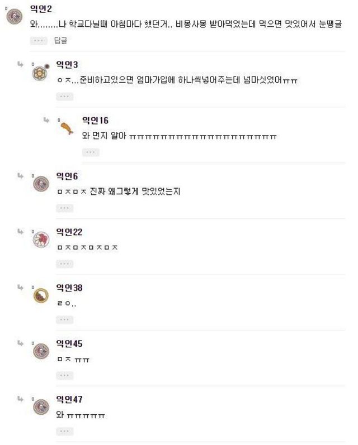
Task: Click the 답글 reply link under 익인2's comment
Action: click(60, 41)
